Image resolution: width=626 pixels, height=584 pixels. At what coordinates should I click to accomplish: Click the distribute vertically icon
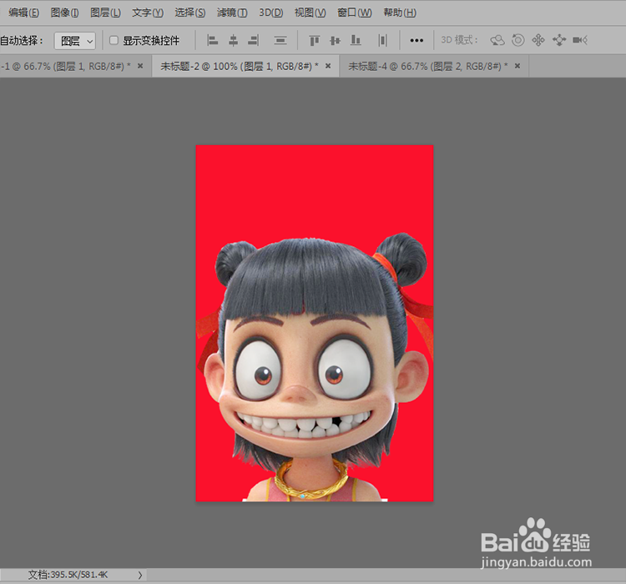click(280, 40)
